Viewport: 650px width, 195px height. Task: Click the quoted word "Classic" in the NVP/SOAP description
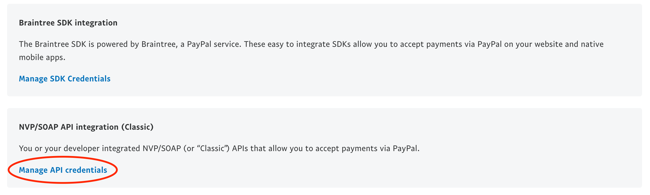coord(212,148)
